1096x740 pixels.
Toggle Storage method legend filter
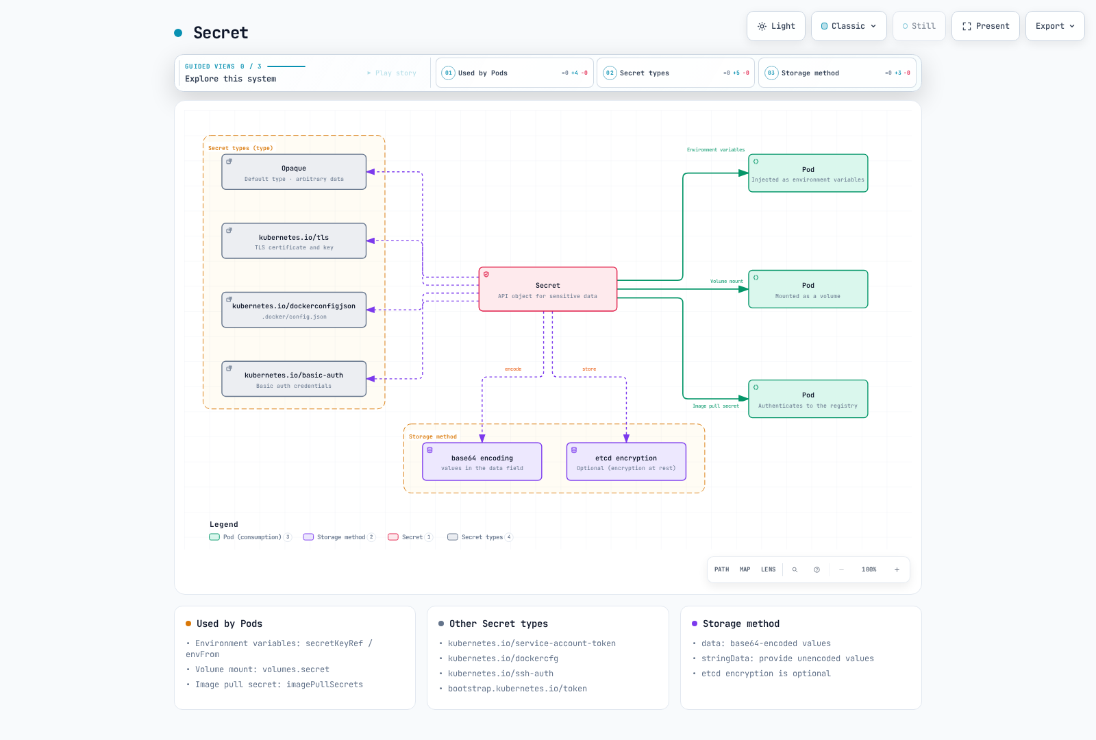click(x=339, y=537)
